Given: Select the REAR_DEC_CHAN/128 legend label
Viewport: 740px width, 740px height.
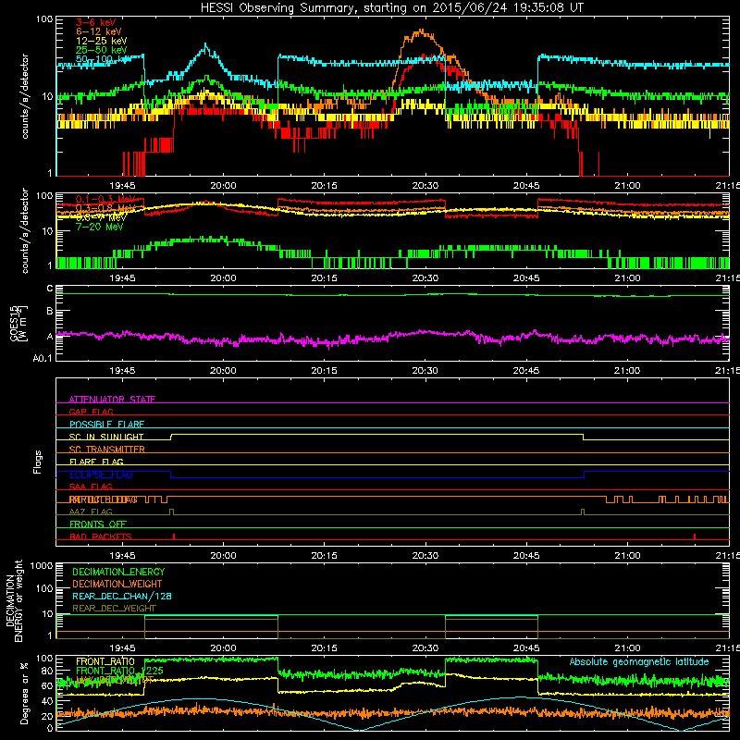Looking at the screenshot, I should pyautogui.click(x=122, y=597).
